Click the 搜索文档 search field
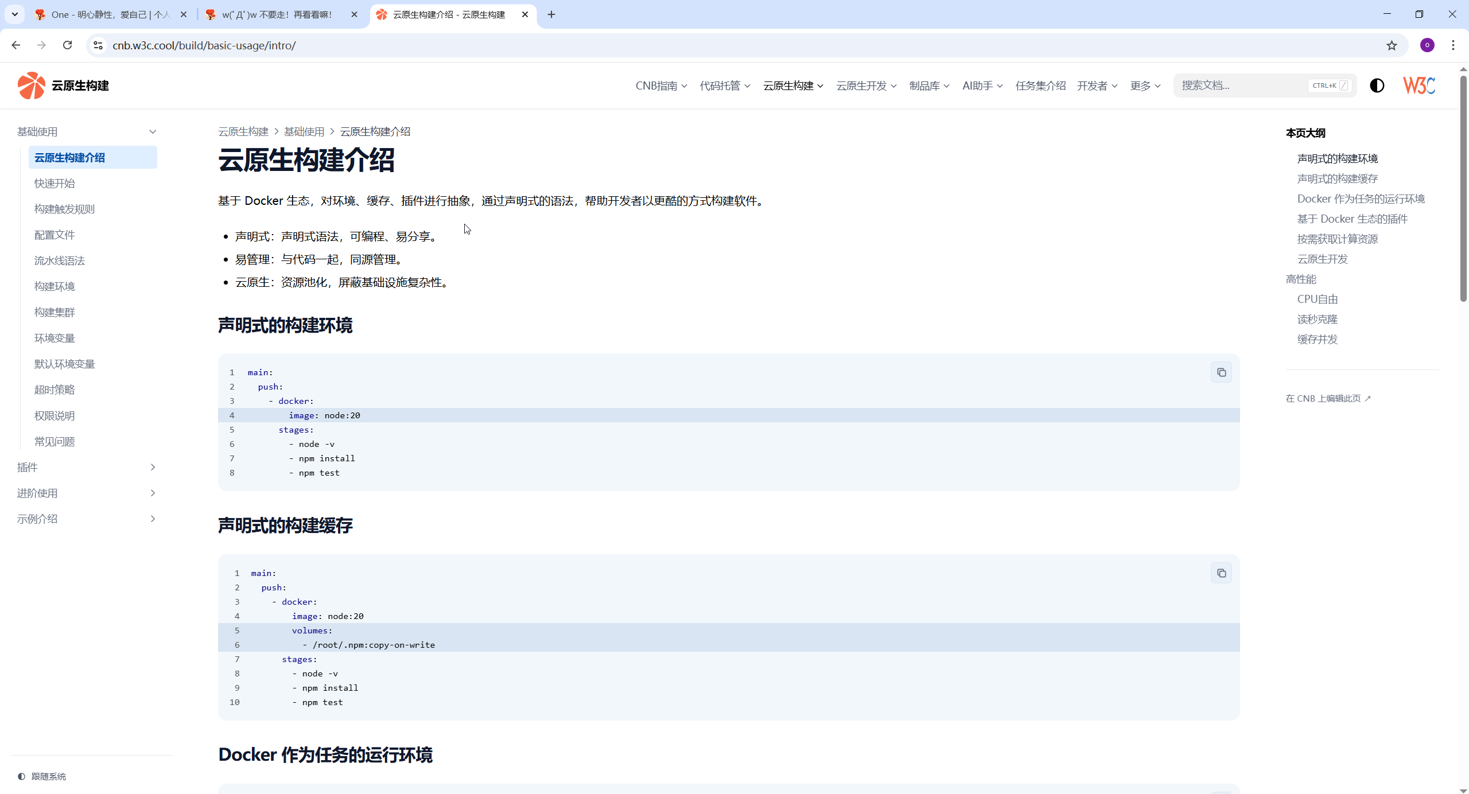1469x794 pixels. 1239,85
